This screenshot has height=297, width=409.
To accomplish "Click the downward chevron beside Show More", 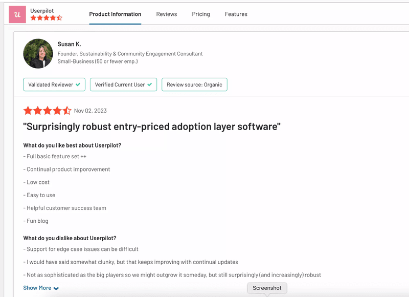I will (x=56, y=288).
